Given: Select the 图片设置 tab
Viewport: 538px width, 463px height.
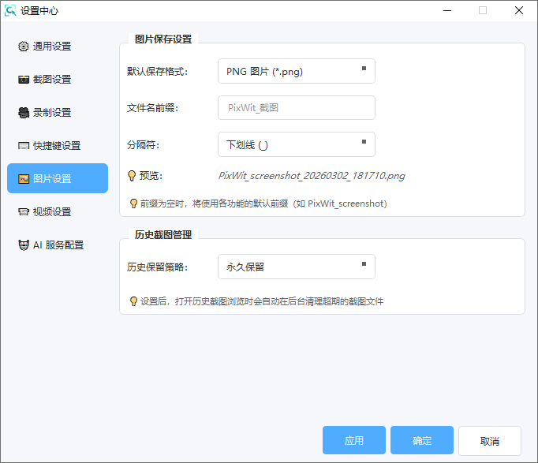Looking at the screenshot, I should click(x=58, y=178).
